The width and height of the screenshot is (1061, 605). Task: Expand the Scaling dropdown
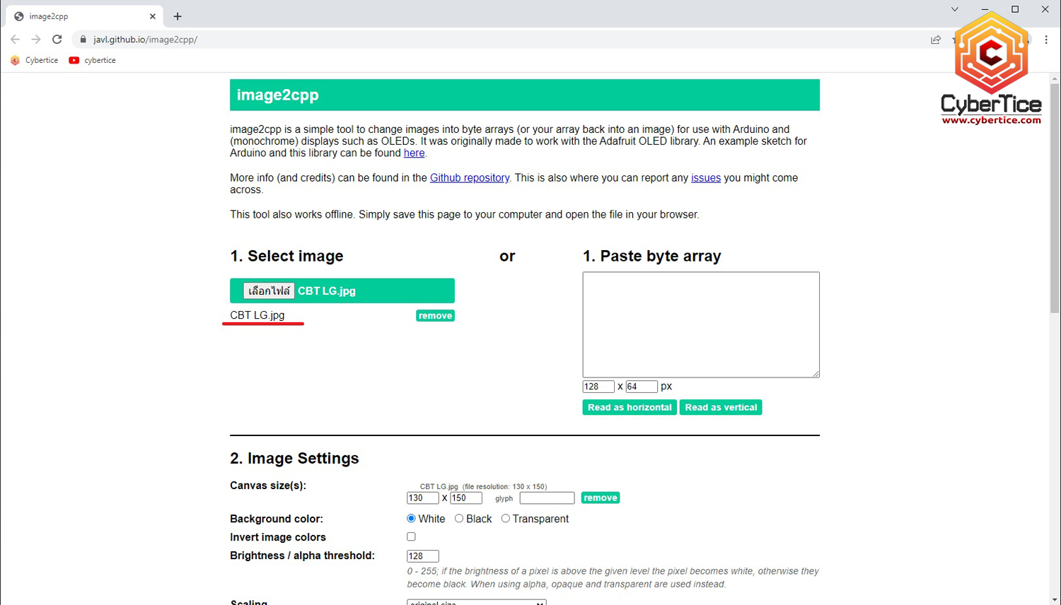[476, 602]
